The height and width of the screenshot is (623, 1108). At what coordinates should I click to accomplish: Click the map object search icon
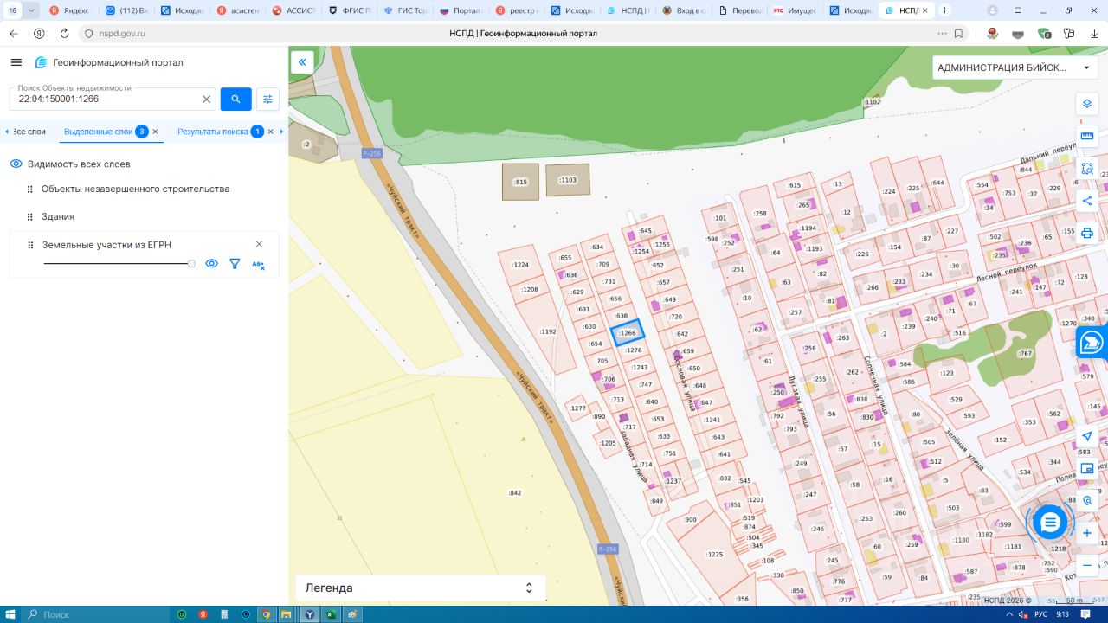click(x=1087, y=501)
